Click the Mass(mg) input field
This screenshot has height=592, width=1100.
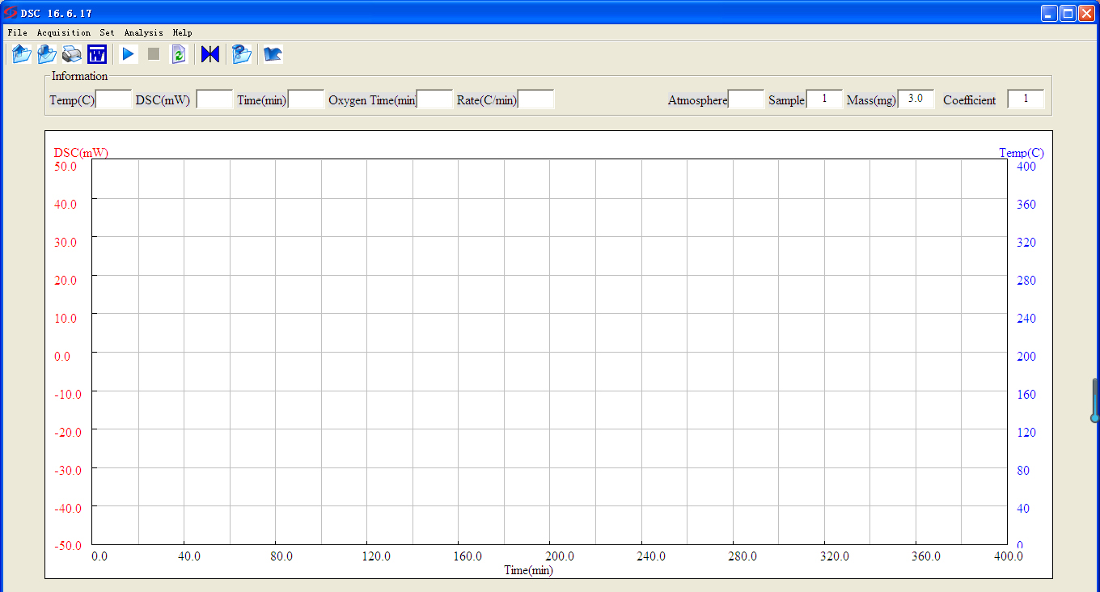[x=916, y=99]
